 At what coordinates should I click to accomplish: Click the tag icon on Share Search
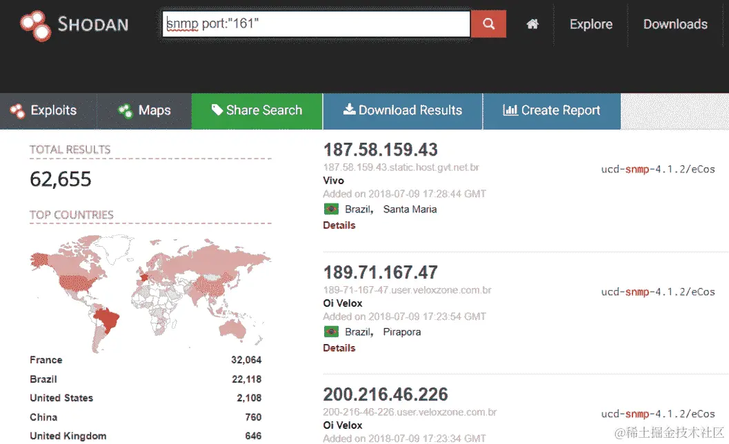pyautogui.click(x=217, y=110)
